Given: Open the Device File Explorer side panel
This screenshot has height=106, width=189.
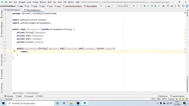Looking at the screenshot, I should point(188,85).
